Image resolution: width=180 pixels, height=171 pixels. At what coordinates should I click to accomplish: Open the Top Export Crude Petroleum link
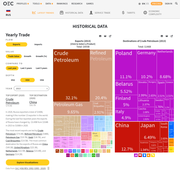click(x=12, y=101)
